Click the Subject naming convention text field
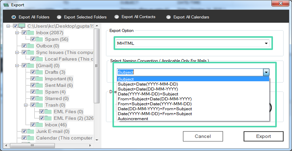The height and width of the screenshot is (151, 292). [x=190, y=72]
